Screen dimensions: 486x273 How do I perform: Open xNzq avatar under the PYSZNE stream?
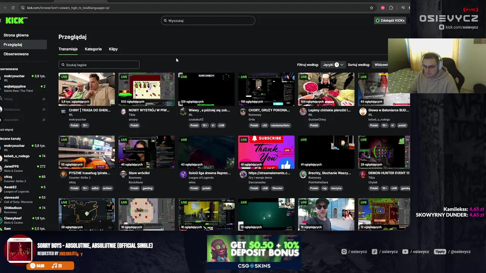[x=63, y=174]
